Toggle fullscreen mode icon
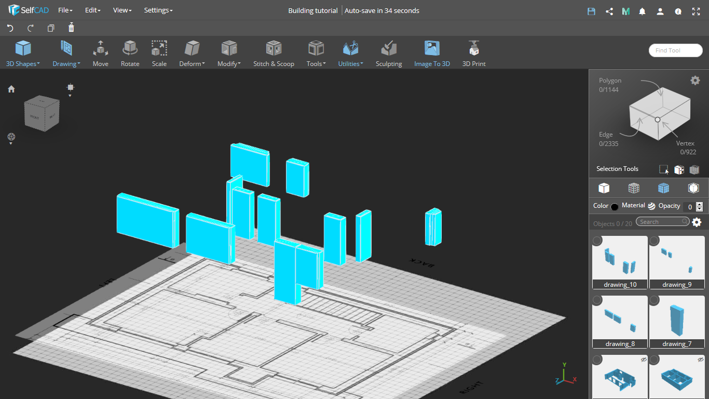Screen dimensions: 709x399 [x=696, y=11]
